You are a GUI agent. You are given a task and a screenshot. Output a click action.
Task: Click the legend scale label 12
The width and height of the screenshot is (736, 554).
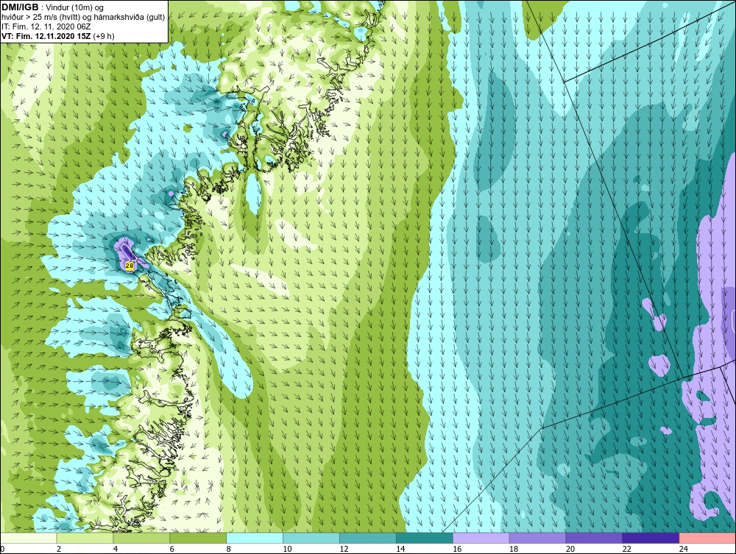pos(344,549)
